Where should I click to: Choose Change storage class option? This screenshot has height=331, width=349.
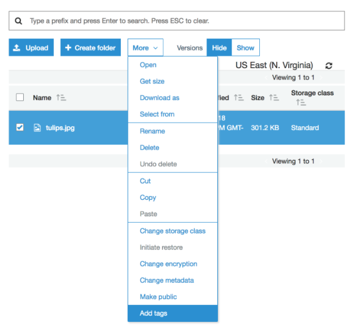pyautogui.click(x=173, y=231)
